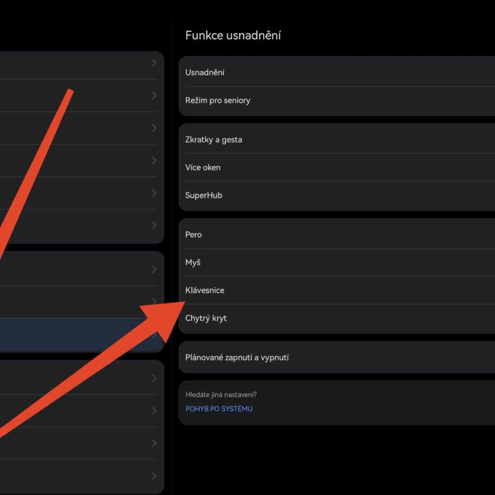This screenshot has width=495, height=495.
Task: Click the topmost chevron in left panel
Action: [154, 63]
